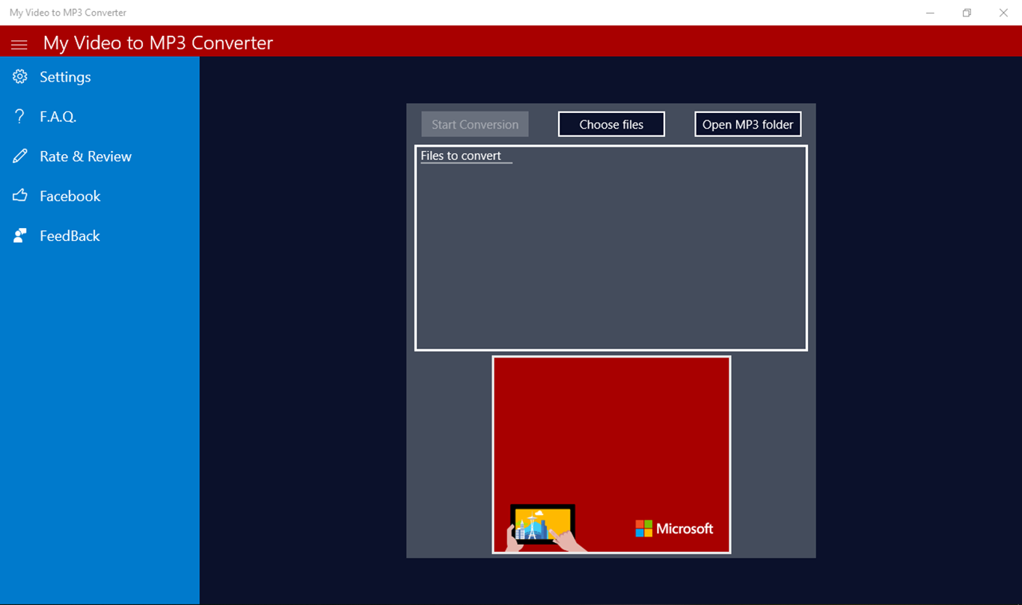
Task: Click the Rate & Review pencil icon
Action: [x=20, y=156]
